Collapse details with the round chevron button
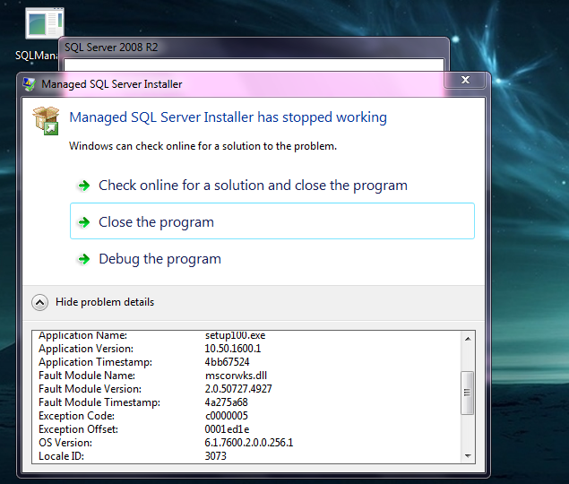569x484 pixels. tap(40, 302)
